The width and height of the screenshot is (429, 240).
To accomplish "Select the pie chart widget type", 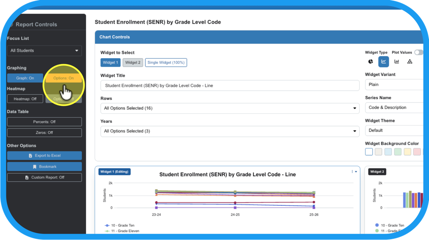I will [x=371, y=62].
